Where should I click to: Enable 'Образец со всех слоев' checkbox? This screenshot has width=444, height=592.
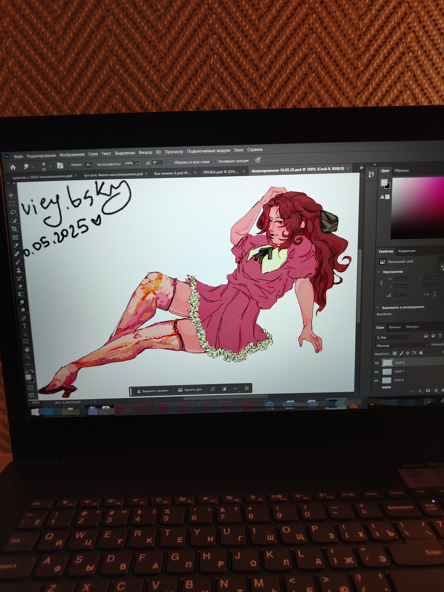tap(171, 162)
